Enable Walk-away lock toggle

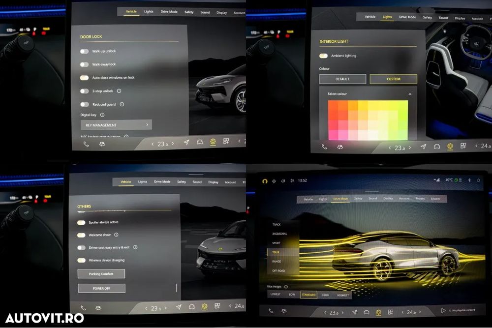click(x=84, y=64)
